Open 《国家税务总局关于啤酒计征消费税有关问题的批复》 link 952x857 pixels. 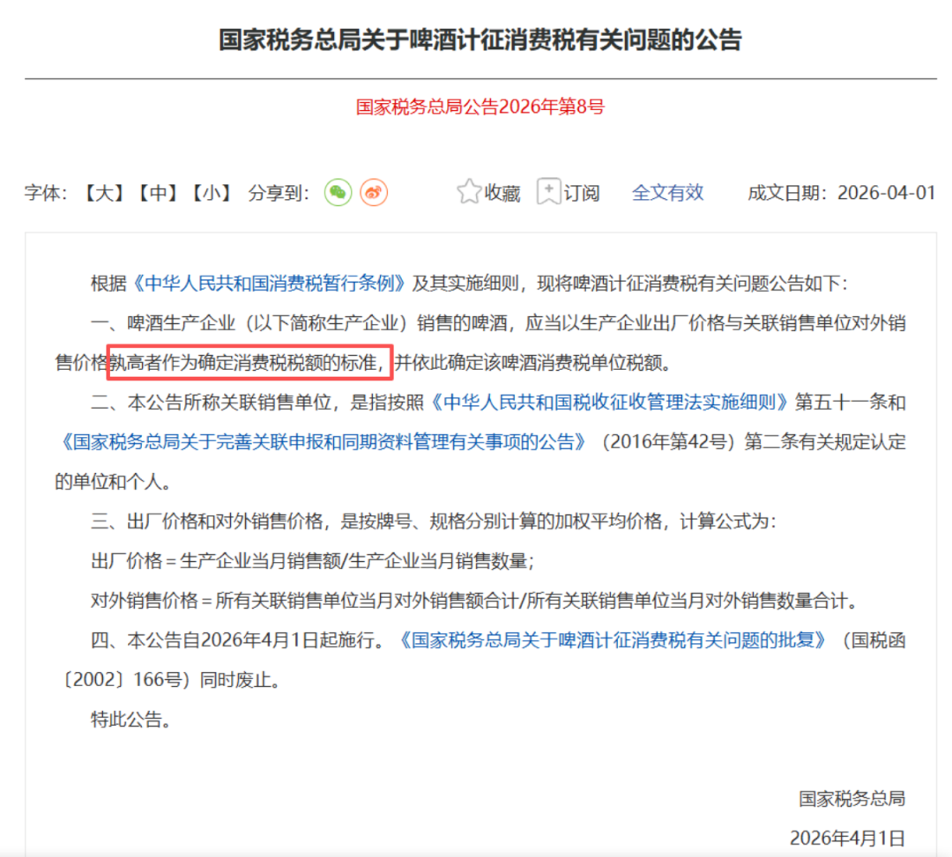click(614, 639)
